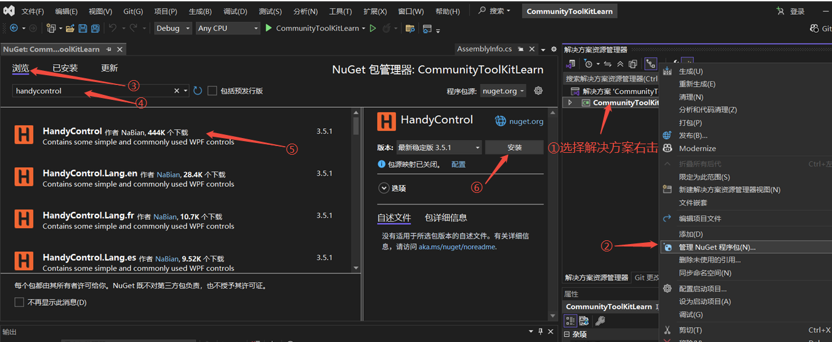The width and height of the screenshot is (832, 342).
Task: Open the nuget.org link for HandyControl
Action: 526,121
